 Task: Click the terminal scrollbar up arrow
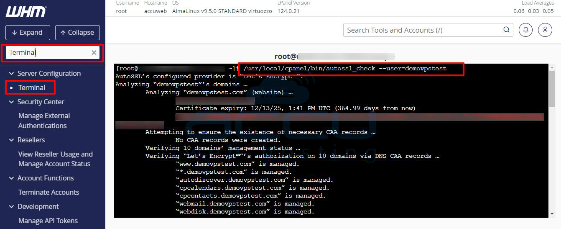[553, 67]
